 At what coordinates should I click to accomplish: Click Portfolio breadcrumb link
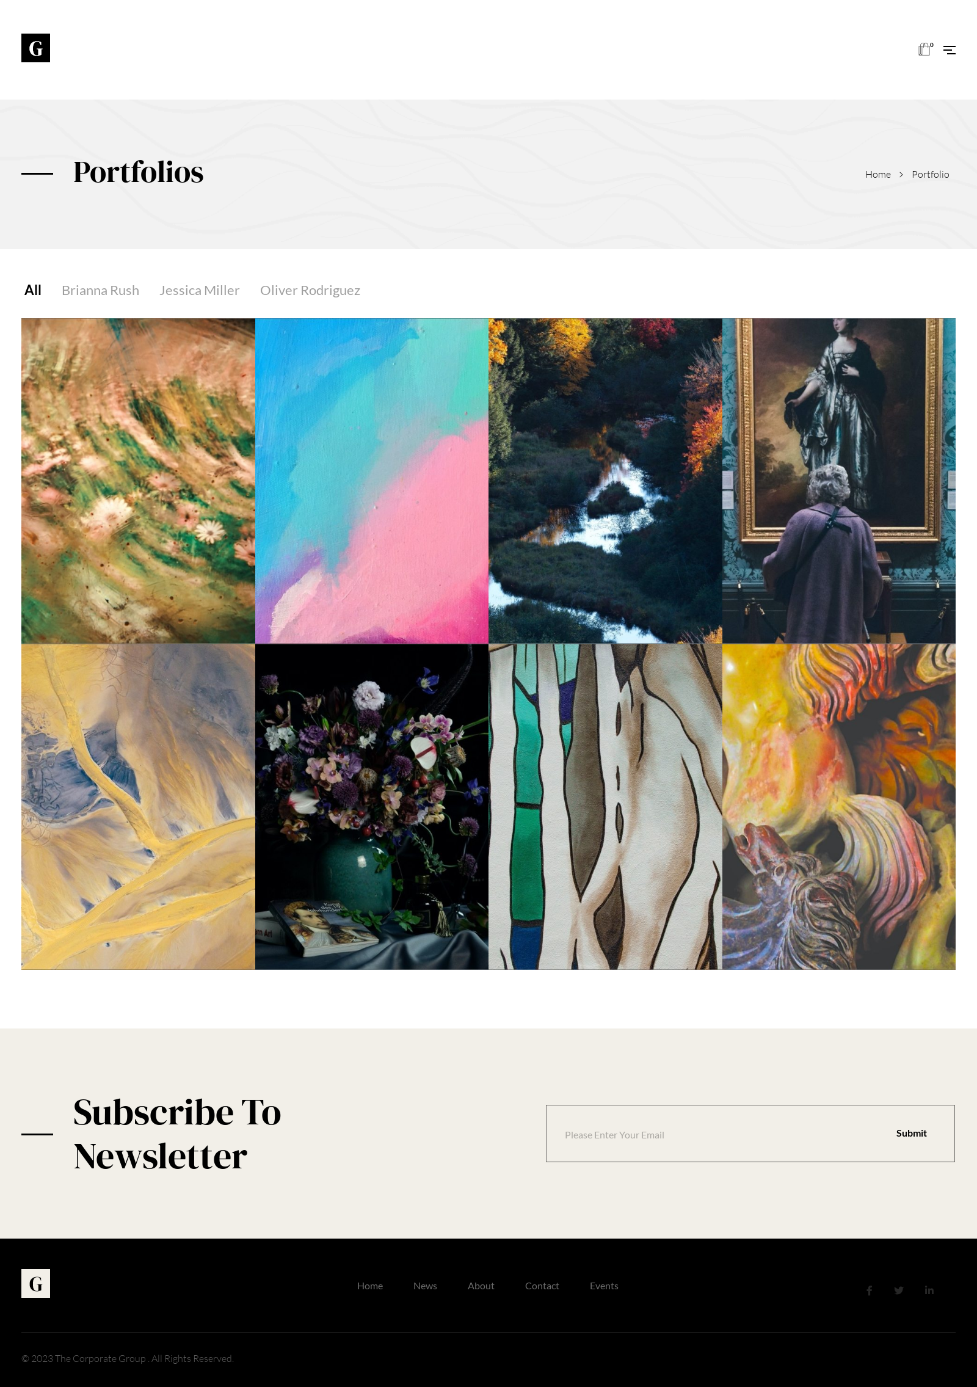[x=931, y=175]
